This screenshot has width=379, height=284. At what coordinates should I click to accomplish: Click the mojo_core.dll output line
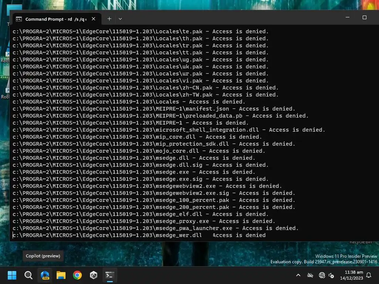(x=139, y=151)
